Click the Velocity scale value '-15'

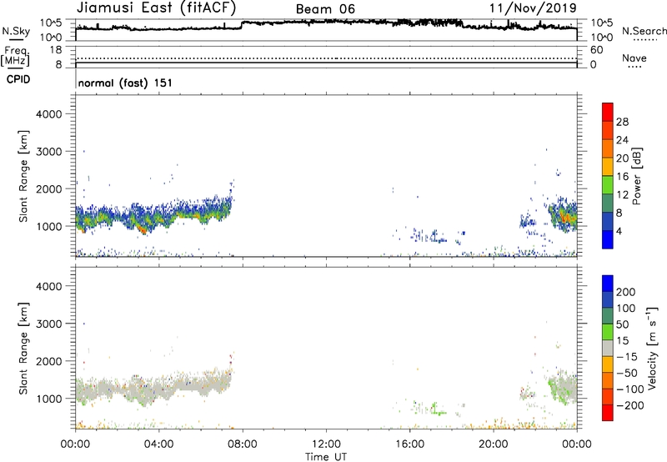pos(627,357)
